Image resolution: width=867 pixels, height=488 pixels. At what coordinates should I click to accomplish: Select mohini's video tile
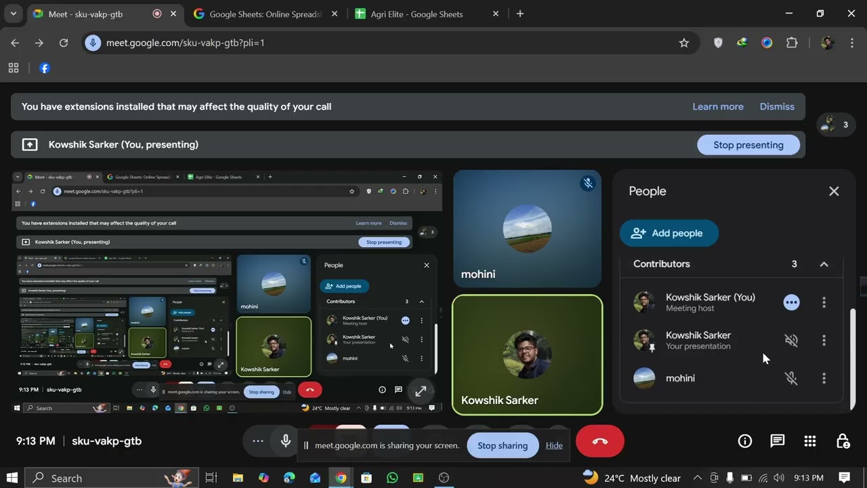coord(527,229)
